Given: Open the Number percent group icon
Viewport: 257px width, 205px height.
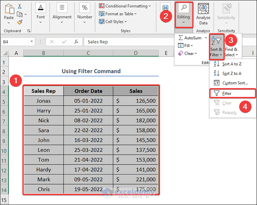Looking at the screenshot, I should [x=85, y=8].
